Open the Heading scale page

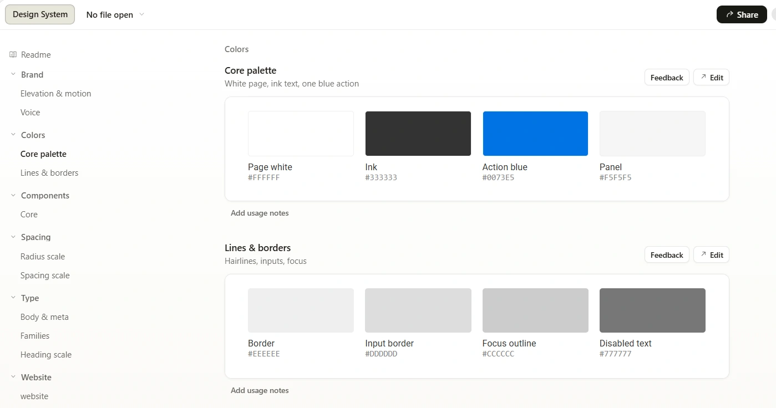click(x=46, y=354)
